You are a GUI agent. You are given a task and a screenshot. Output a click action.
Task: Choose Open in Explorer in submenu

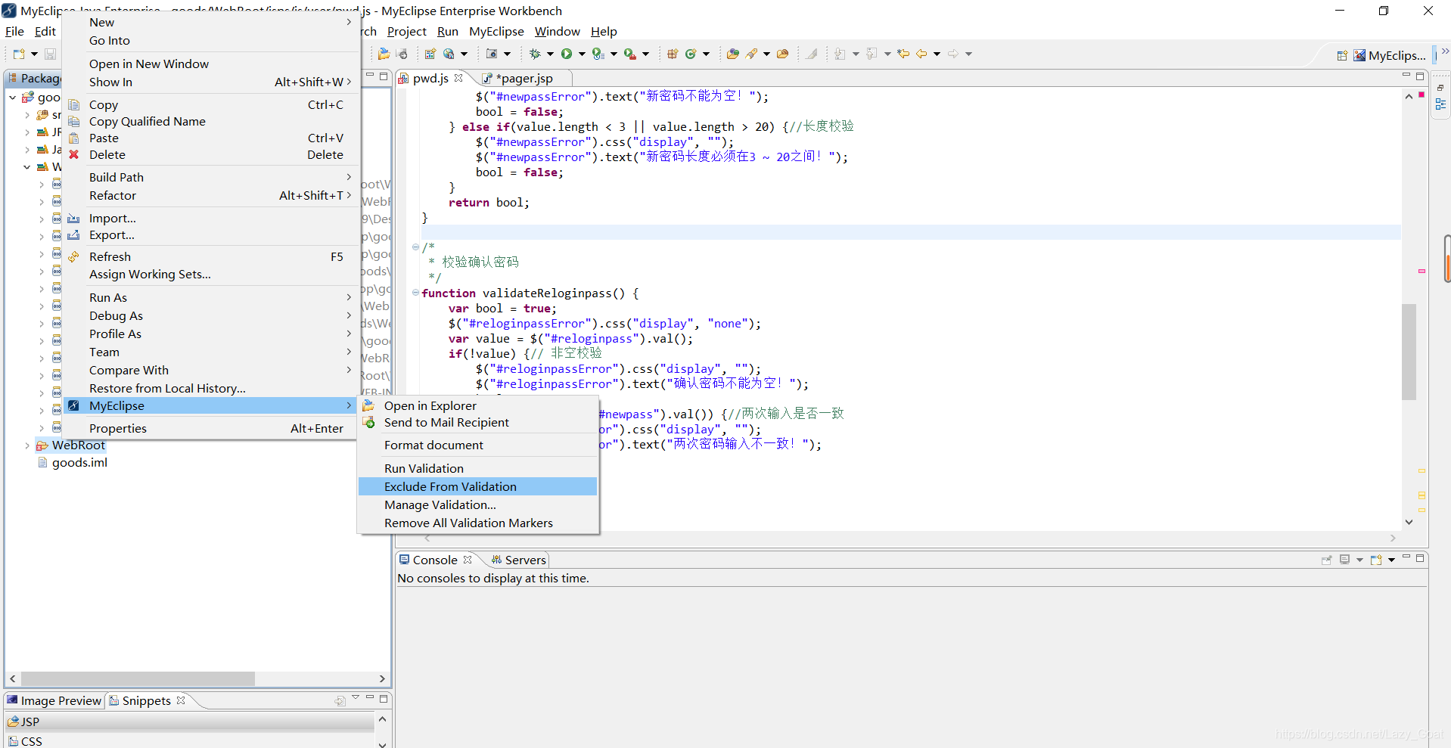pos(477,405)
